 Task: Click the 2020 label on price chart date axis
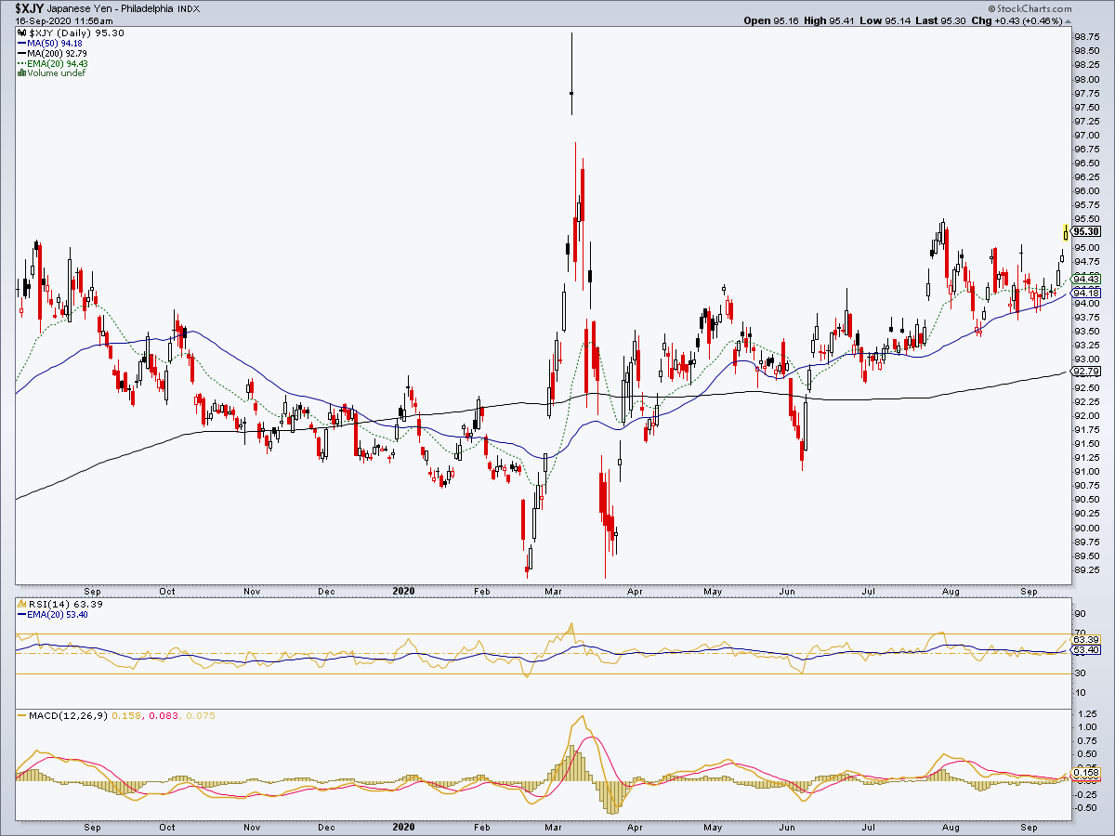(x=402, y=590)
